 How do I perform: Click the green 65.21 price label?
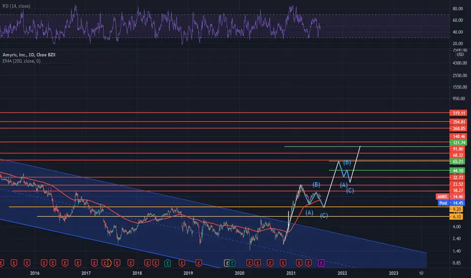click(x=457, y=162)
